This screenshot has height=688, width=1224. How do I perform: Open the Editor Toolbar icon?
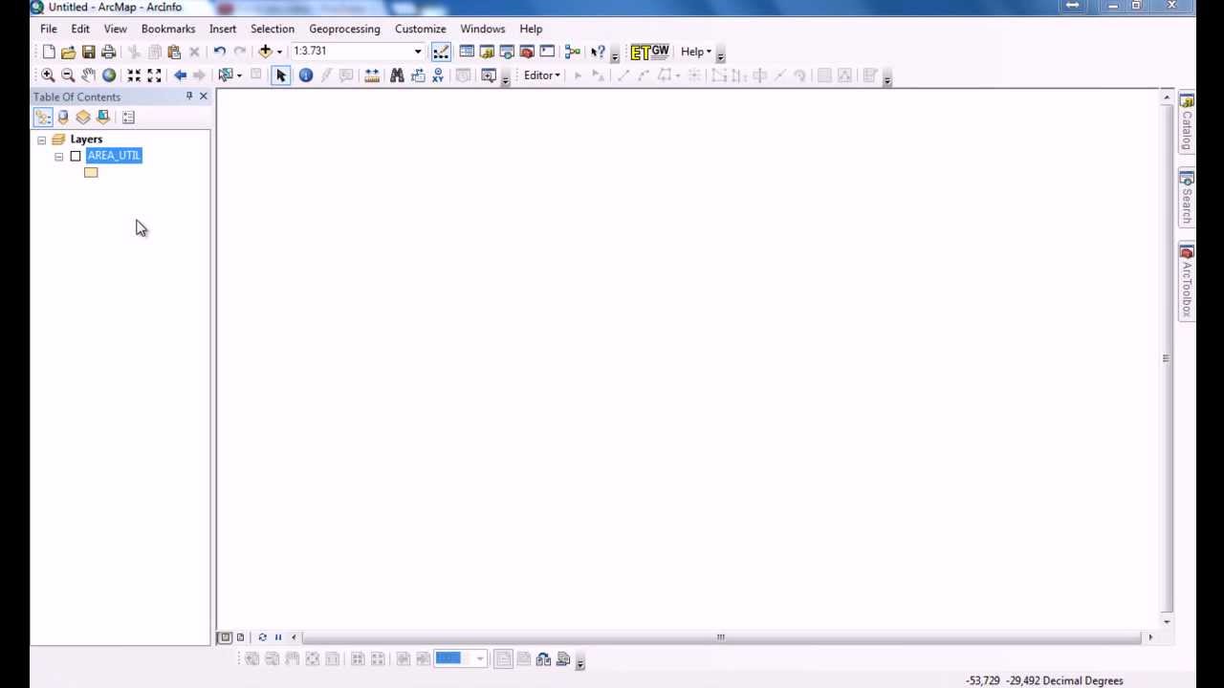pyautogui.click(x=441, y=52)
